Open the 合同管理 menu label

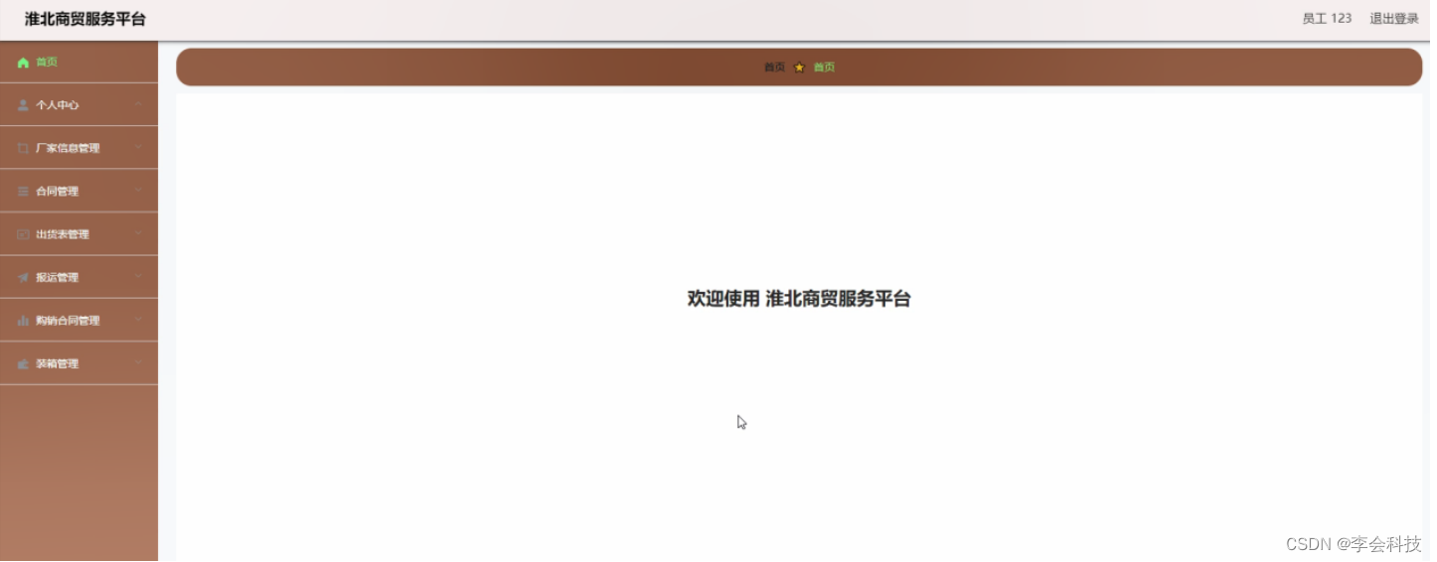[58, 192]
